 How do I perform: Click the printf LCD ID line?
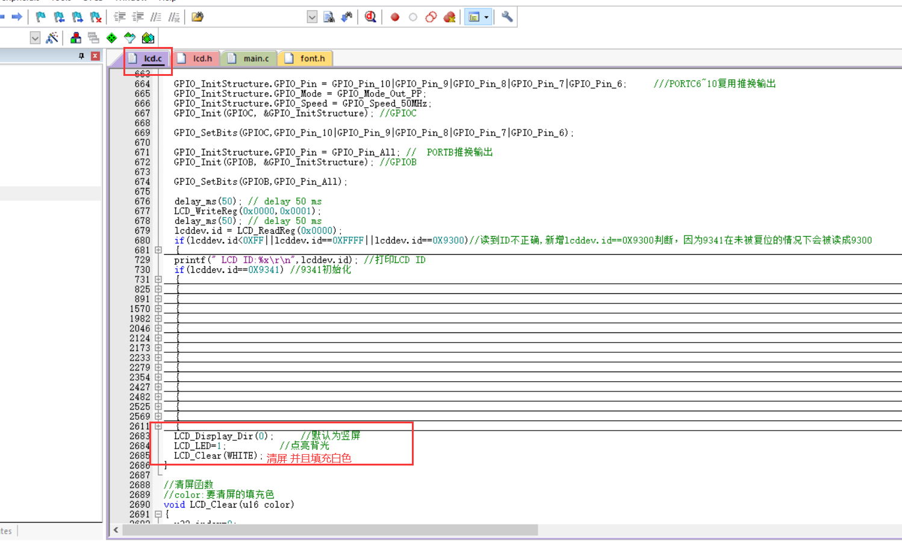tap(300, 260)
